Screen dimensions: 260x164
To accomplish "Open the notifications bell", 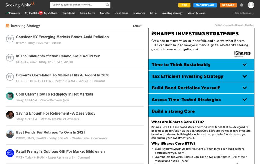I will [x=242, y=5].
